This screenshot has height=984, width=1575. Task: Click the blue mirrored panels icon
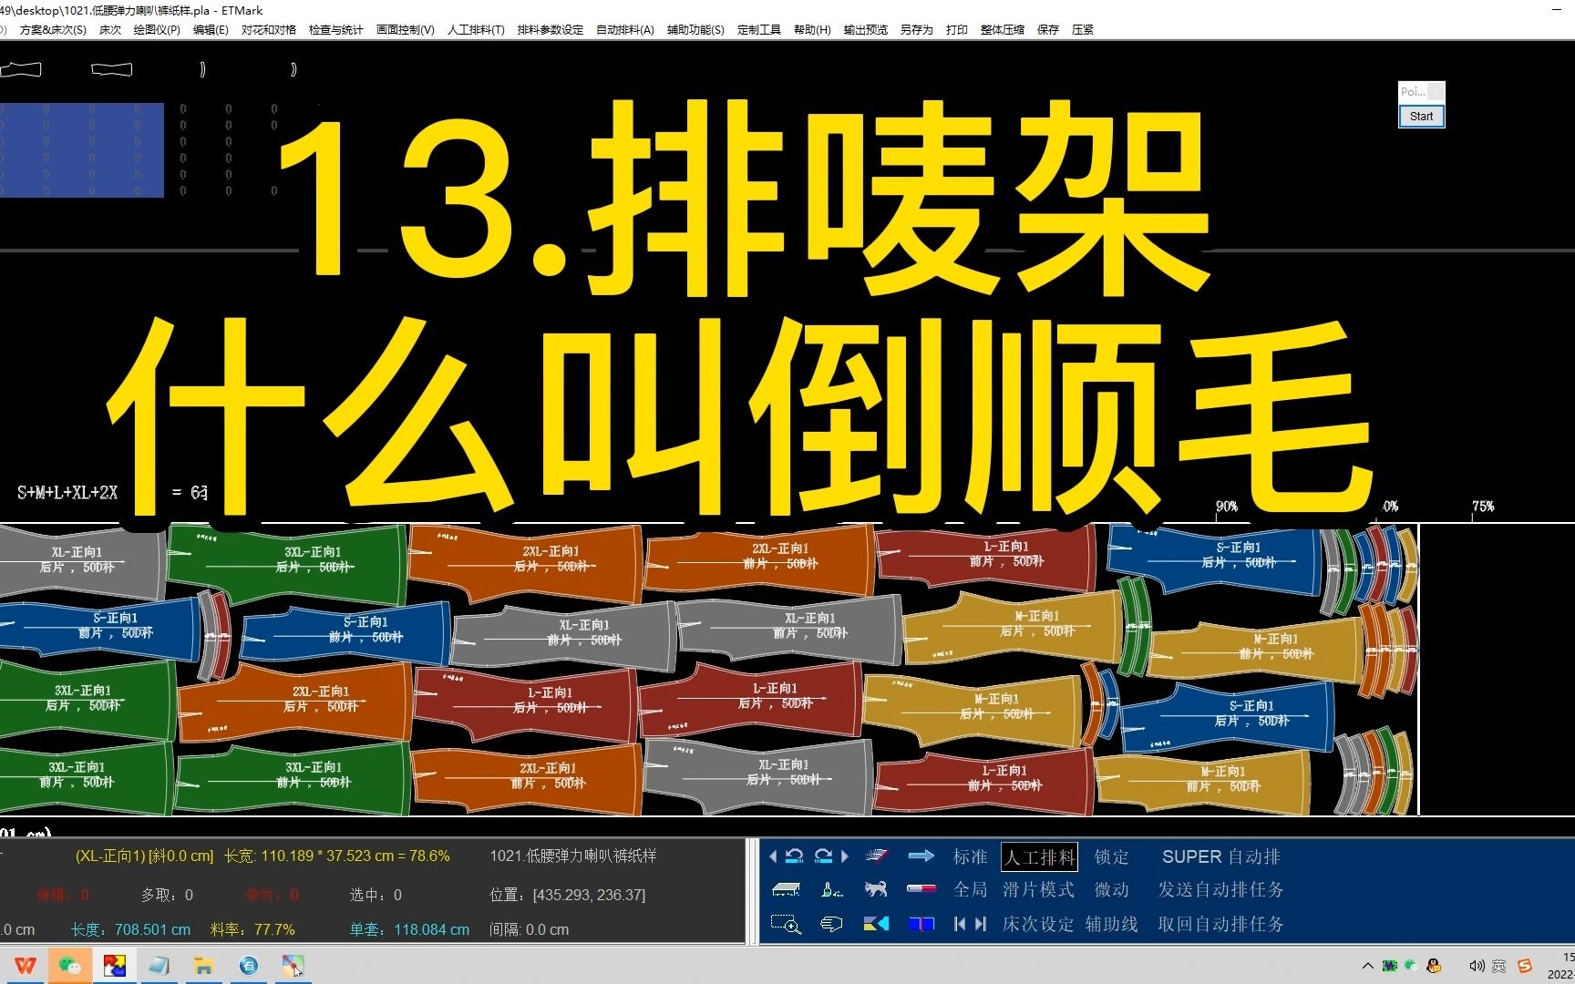(x=921, y=924)
